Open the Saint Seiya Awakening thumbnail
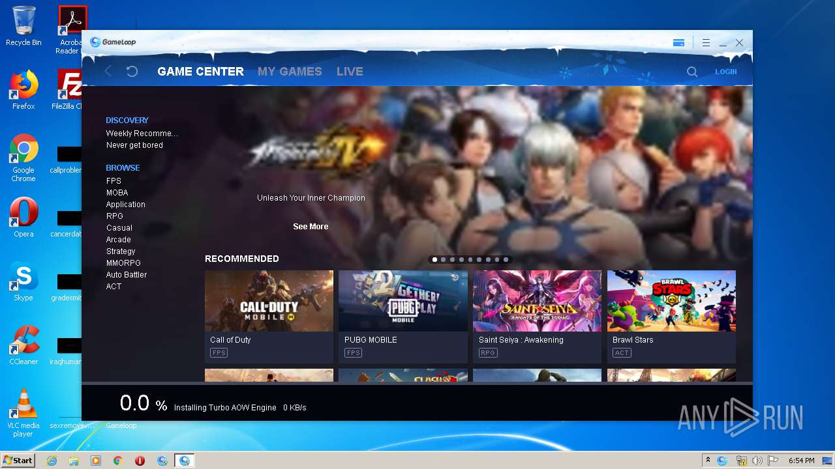Screen dimensions: 835x469 tap(537, 301)
